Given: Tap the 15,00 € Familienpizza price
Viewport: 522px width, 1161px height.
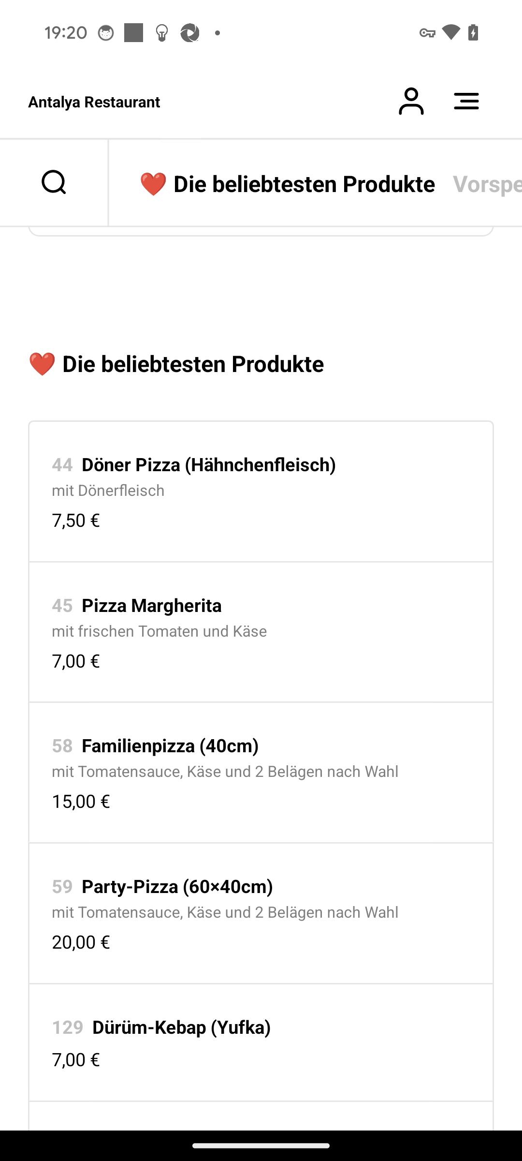Looking at the screenshot, I should [81, 802].
